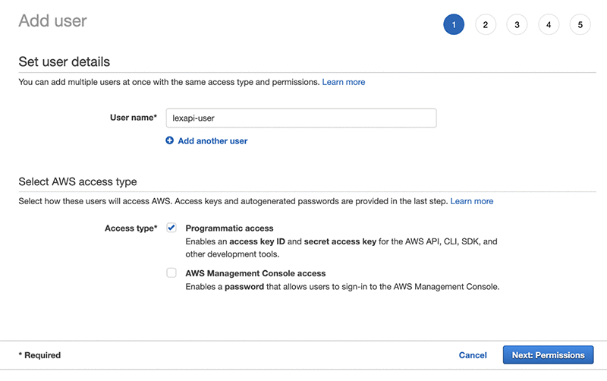
Task: Enable the AWS Management Console access checkbox
Action: click(x=171, y=272)
